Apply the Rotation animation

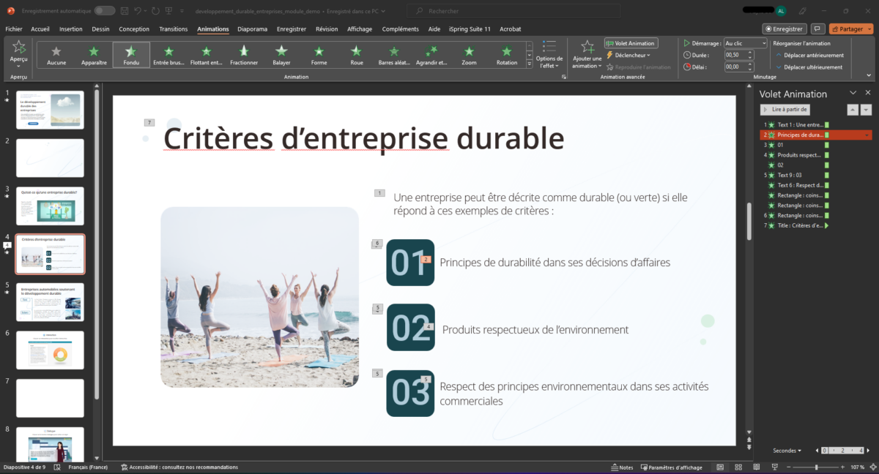click(506, 54)
